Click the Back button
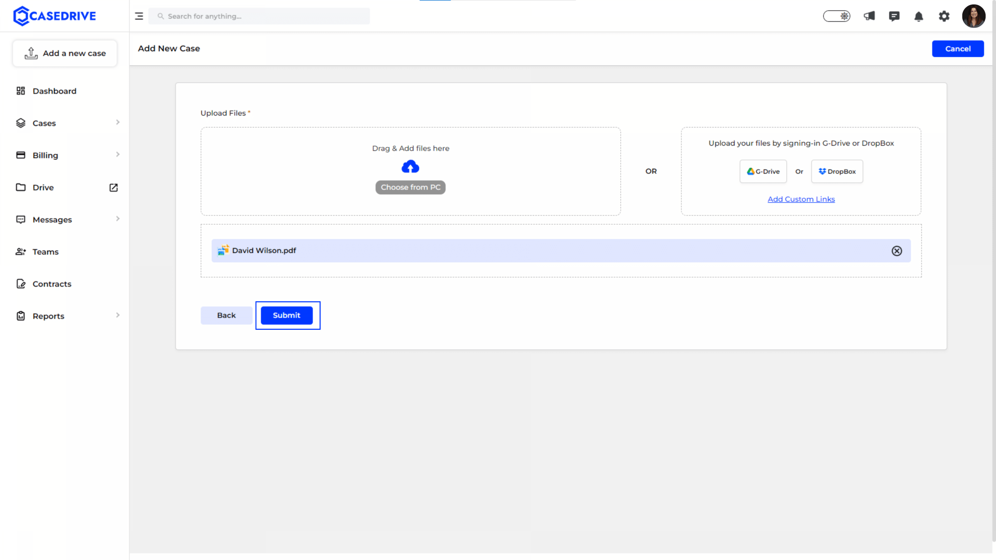This screenshot has width=996, height=560. pos(226,315)
